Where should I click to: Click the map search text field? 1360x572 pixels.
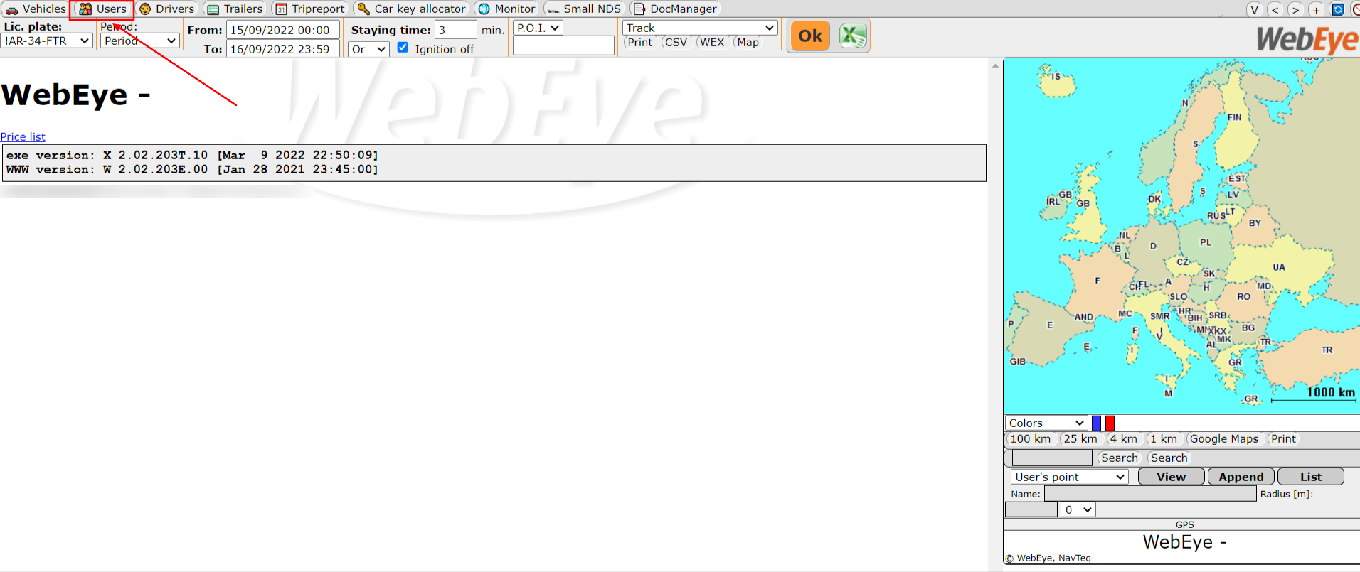tap(1052, 458)
